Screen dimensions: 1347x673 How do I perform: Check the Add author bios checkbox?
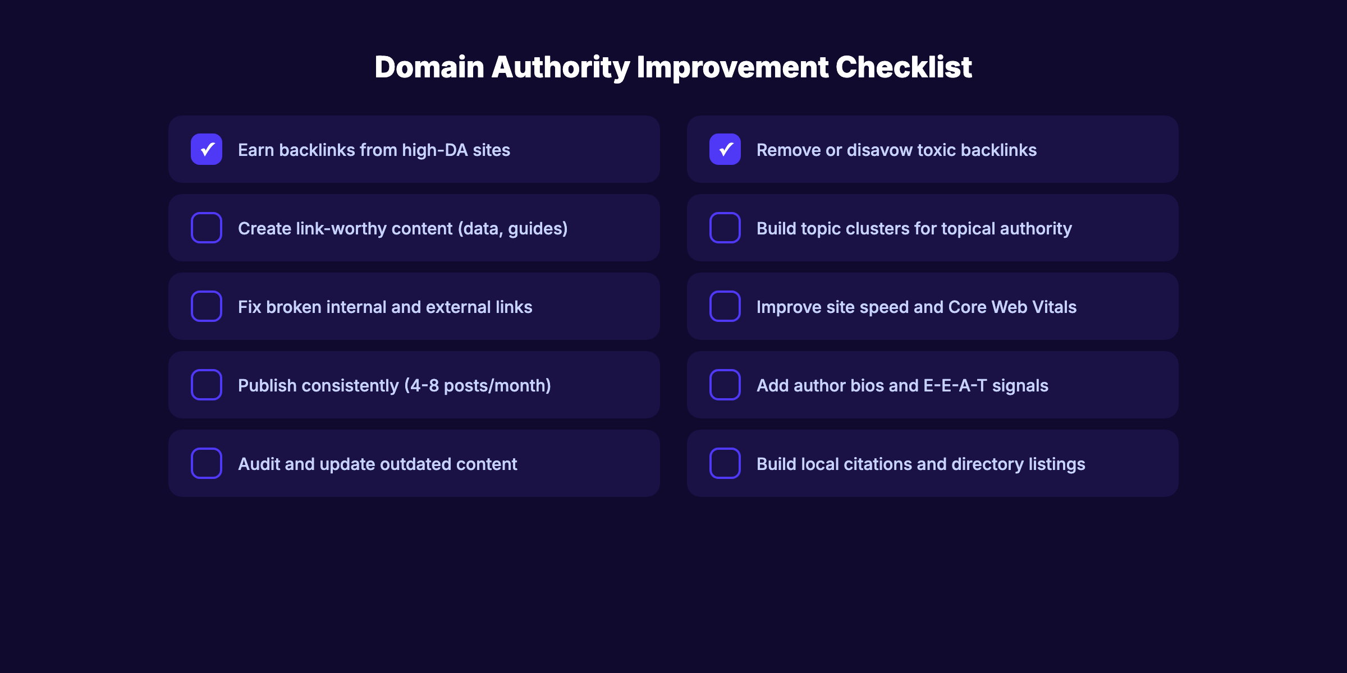click(725, 385)
